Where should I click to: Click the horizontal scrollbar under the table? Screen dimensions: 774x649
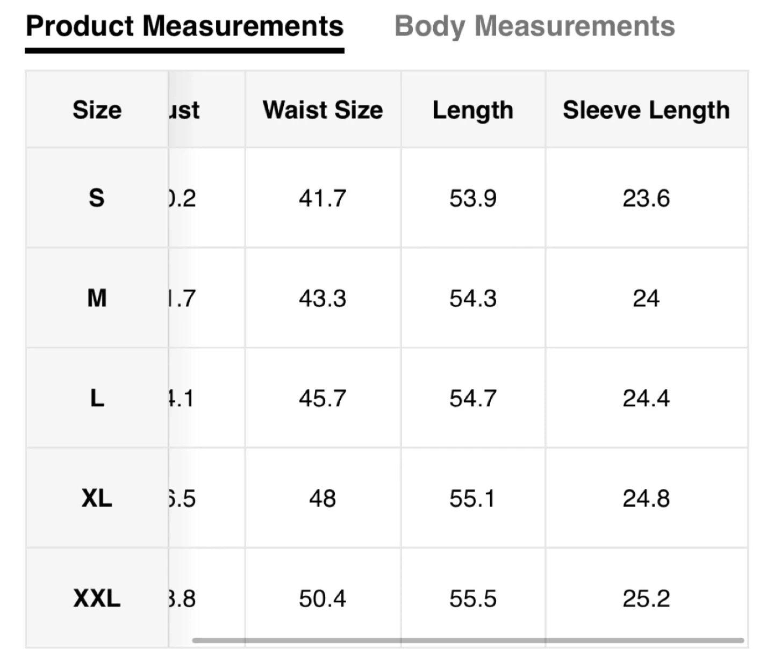pyautogui.click(x=468, y=640)
